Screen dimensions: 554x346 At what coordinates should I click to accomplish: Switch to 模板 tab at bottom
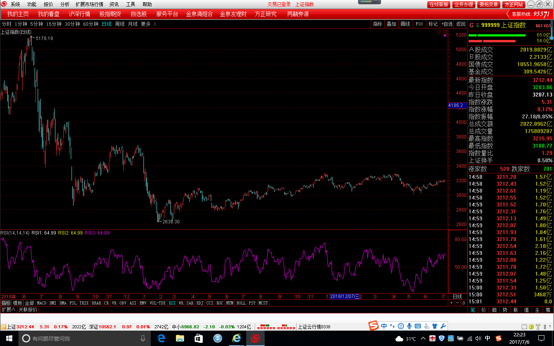click(x=18, y=303)
